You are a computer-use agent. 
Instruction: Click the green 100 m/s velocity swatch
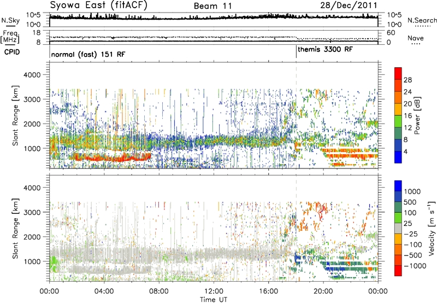coord(398,218)
